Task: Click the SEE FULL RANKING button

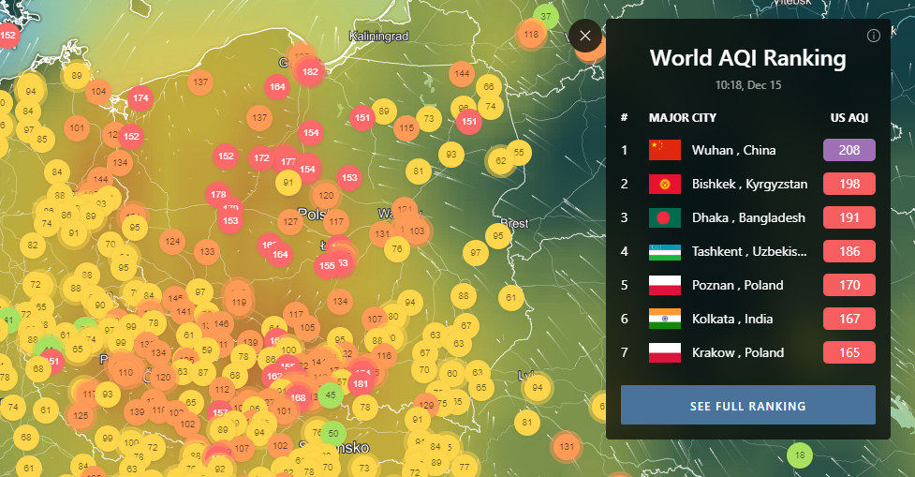Action: pos(747,405)
